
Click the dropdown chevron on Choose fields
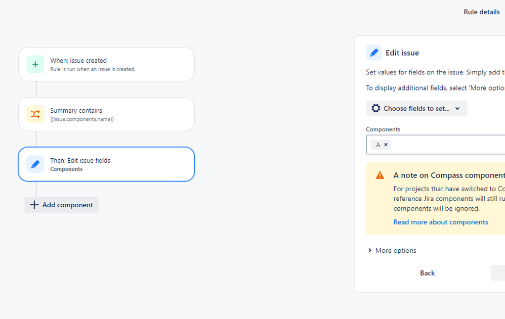click(x=457, y=108)
